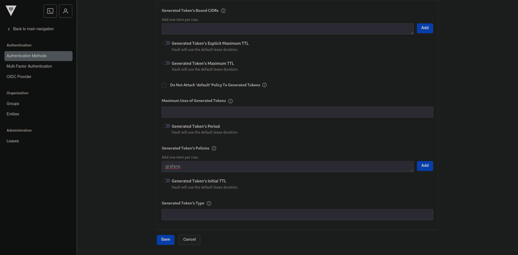Enable Generated Token's Explicit Maximum TTL toggle
Screen dimensions: 518x255
click(x=166, y=43)
